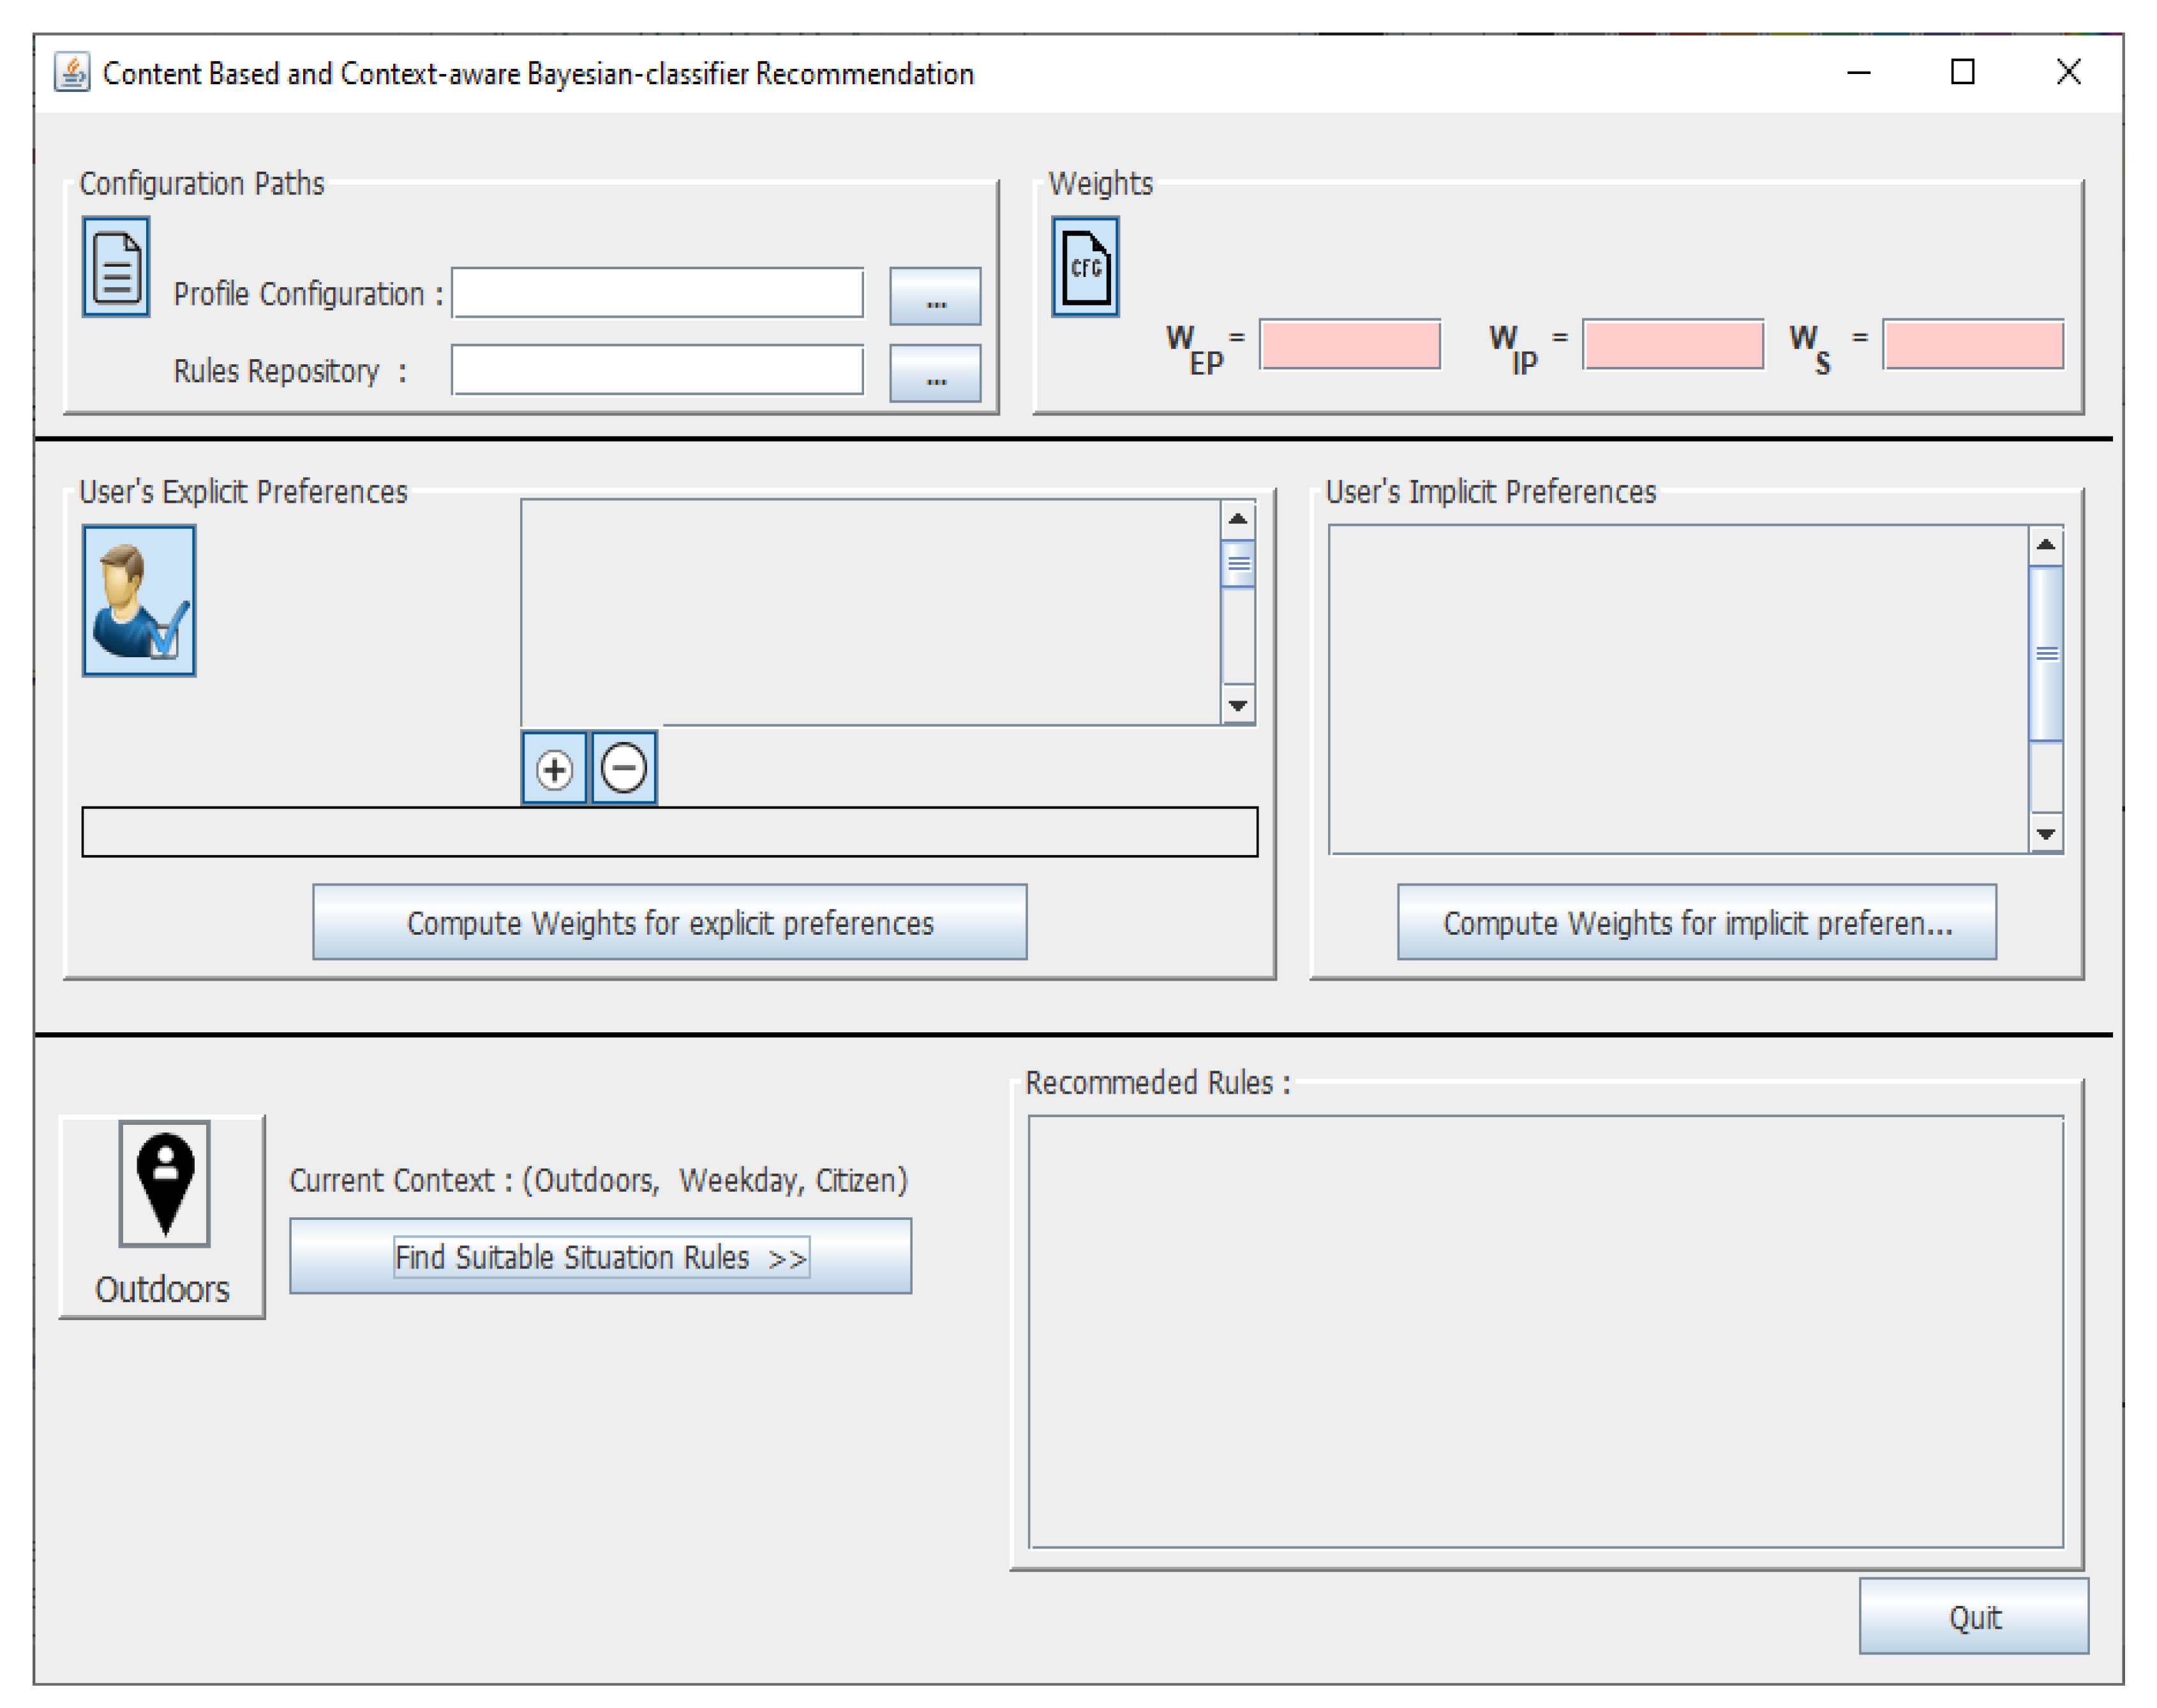Focus the Profile Configuration text field
Viewport: 2157px width, 1708px height.
pyautogui.click(x=657, y=293)
